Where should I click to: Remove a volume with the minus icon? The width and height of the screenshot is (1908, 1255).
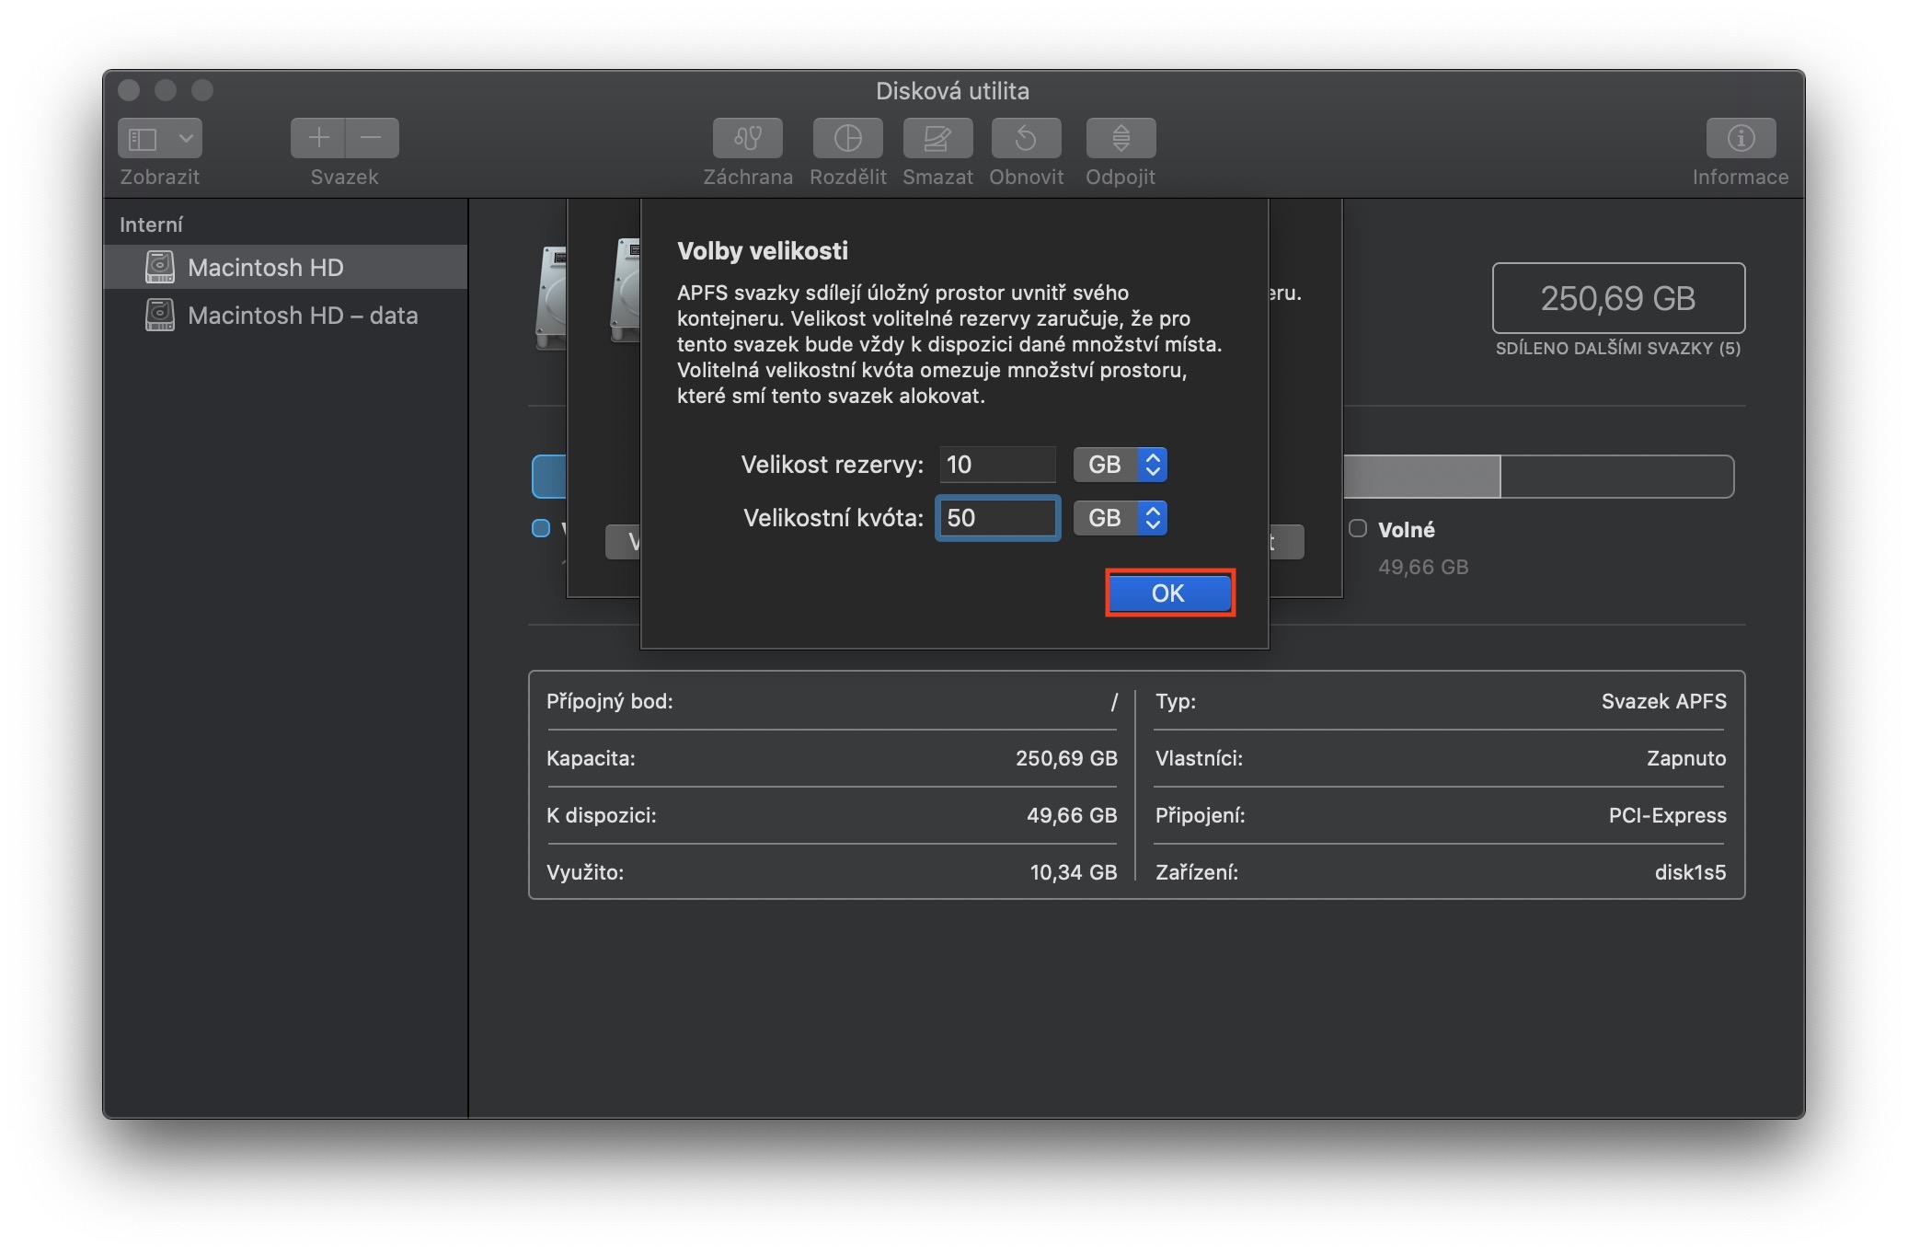pyautogui.click(x=372, y=138)
